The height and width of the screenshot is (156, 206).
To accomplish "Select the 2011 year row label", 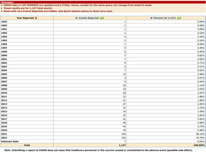I will [4, 96].
